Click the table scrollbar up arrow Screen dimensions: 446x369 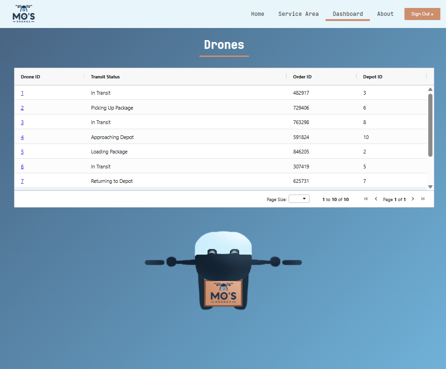[431, 90]
